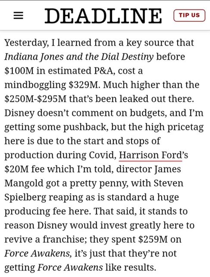Image resolution: width=210 pixels, height=277 pixels.
Task: Click the $250M-$295M leaked budget range
Action: pos(35,99)
